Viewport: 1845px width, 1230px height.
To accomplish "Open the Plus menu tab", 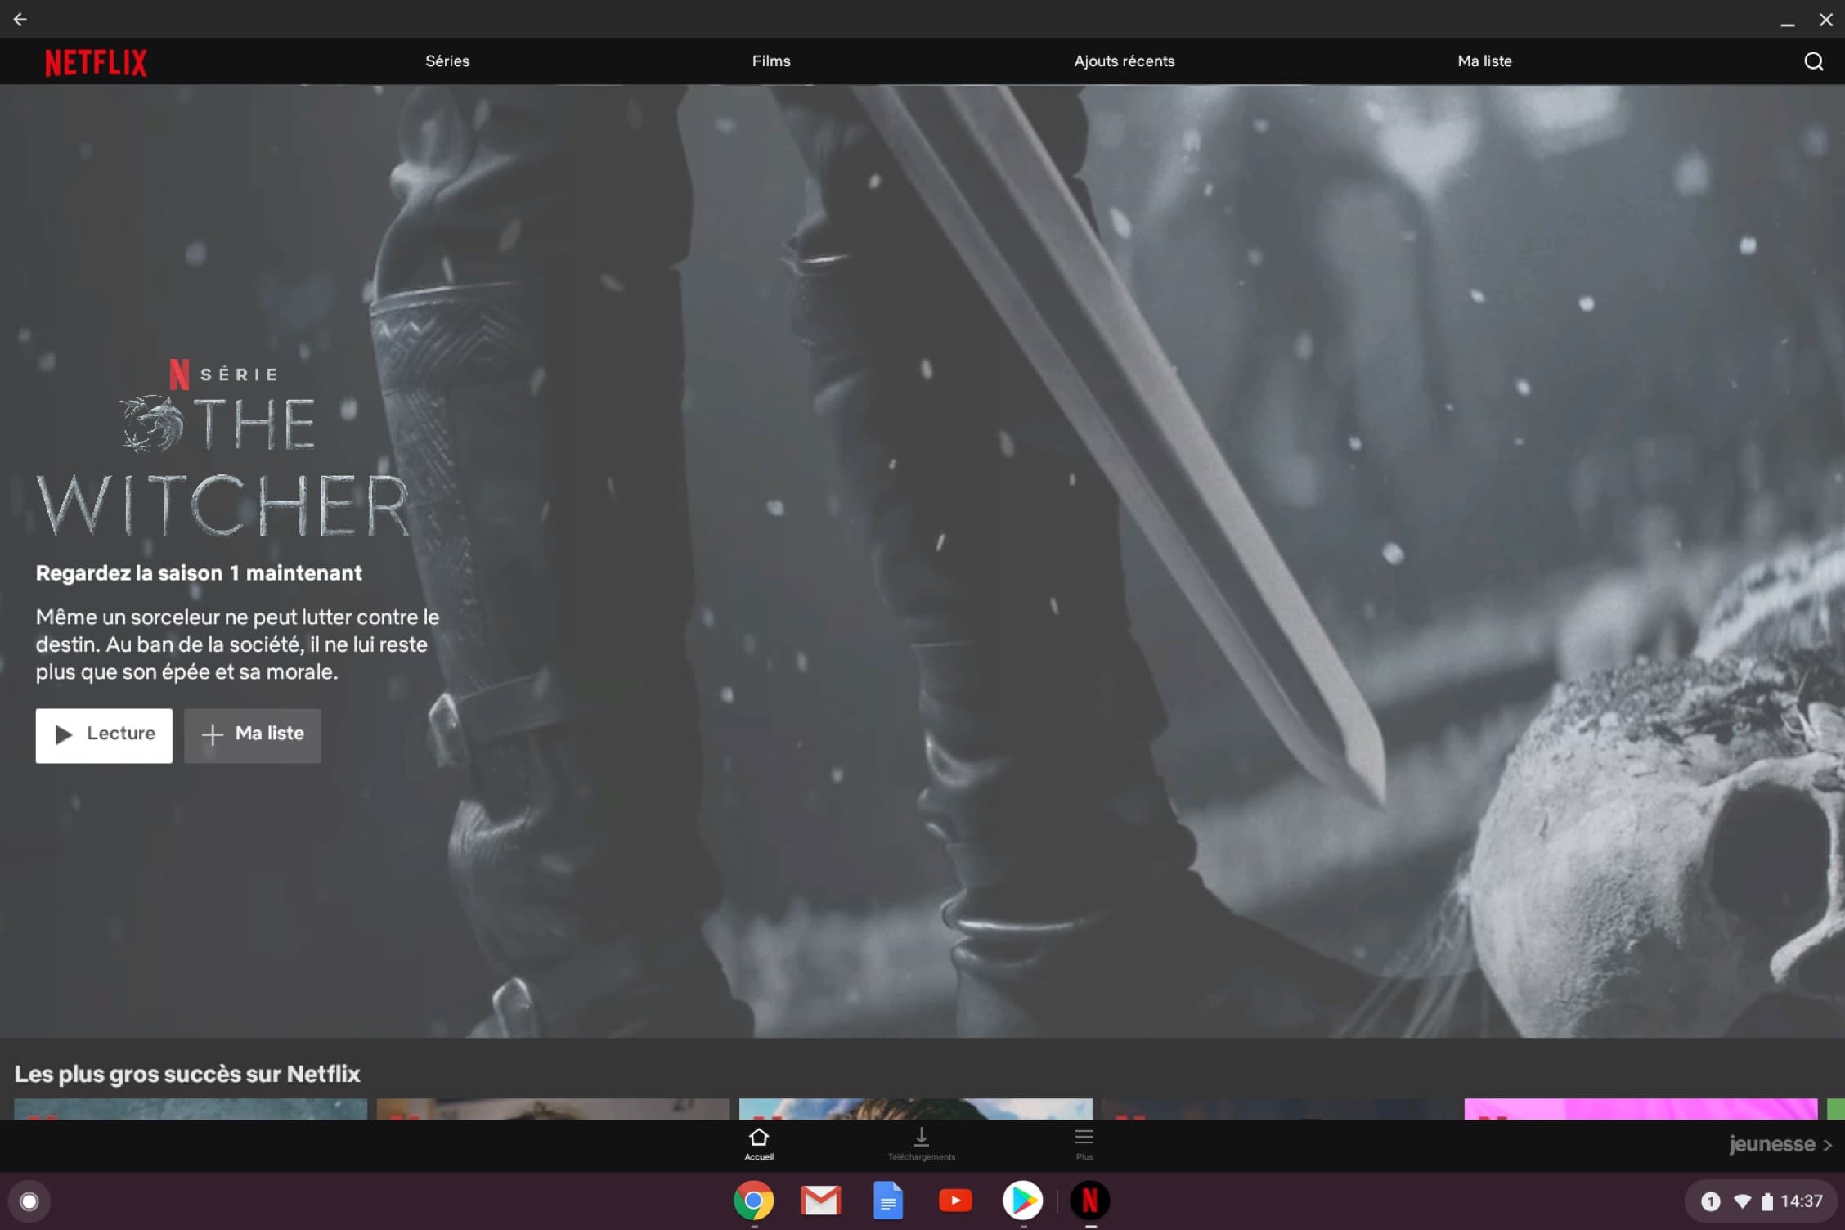I will 1084,1144.
